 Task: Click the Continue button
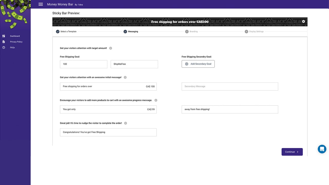(x=292, y=152)
